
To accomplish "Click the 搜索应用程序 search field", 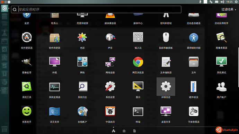I will (x=96, y=9).
